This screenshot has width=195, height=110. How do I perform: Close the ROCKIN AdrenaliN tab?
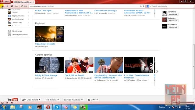click(x=34, y=2)
